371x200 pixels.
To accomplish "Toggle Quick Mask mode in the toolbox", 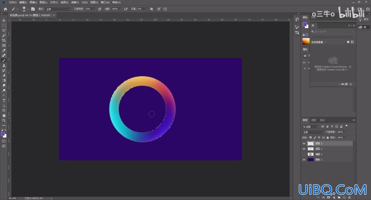I will pos(4,141).
